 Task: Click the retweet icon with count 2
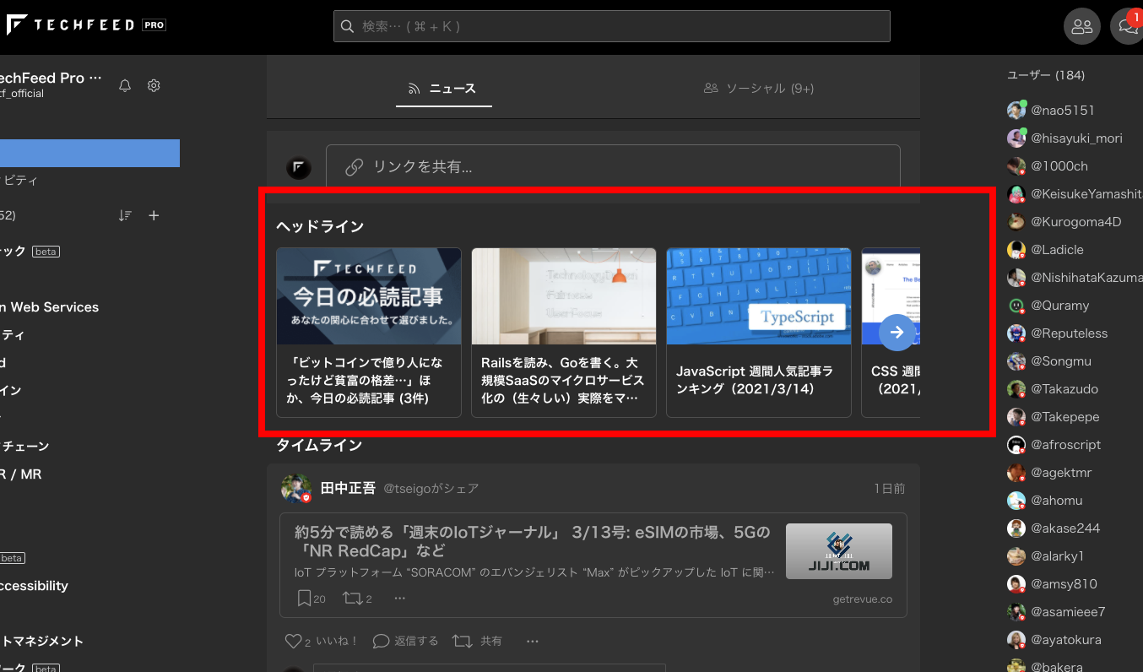(x=351, y=598)
